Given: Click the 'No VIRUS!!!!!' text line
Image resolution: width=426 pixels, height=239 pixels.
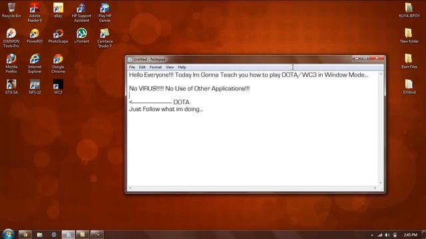Looking at the screenshot, I should tap(189, 88).
